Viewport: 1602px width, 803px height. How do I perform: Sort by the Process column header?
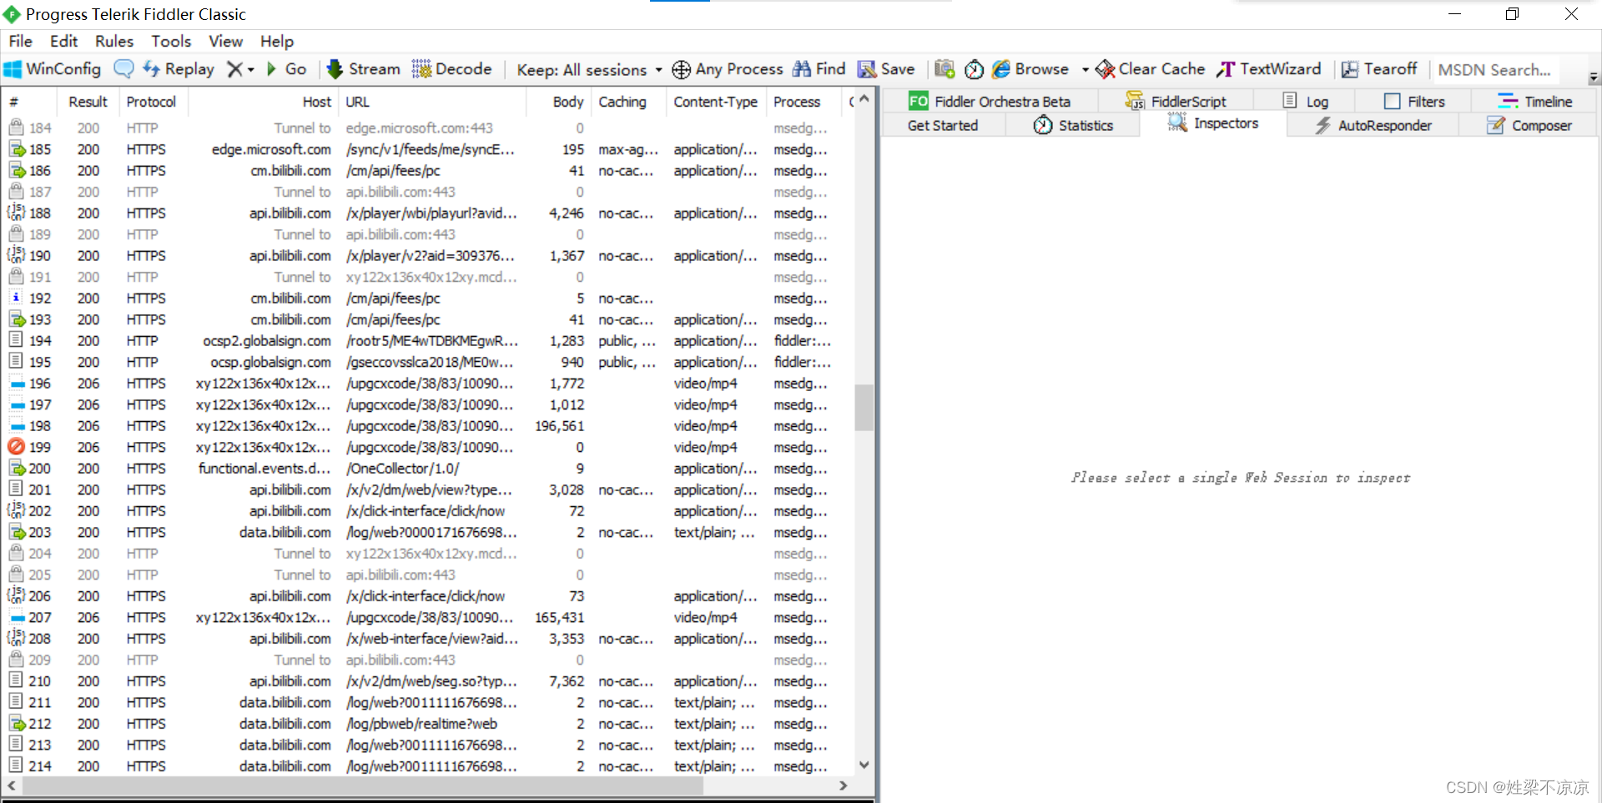[805, 102]
